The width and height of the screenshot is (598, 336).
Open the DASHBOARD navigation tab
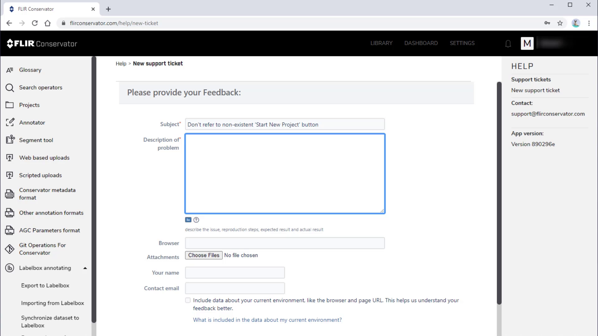pos(421,43)
